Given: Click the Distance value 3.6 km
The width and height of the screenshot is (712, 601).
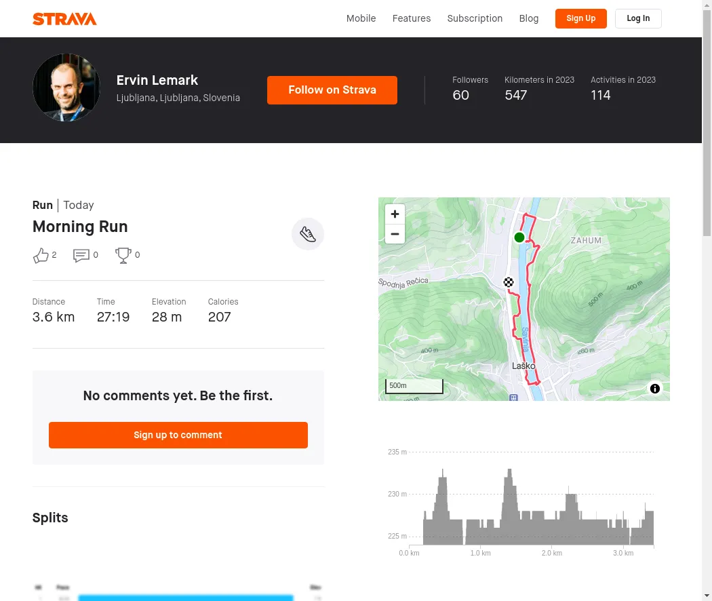Looking at the screenshot, I should click(53, 317).
